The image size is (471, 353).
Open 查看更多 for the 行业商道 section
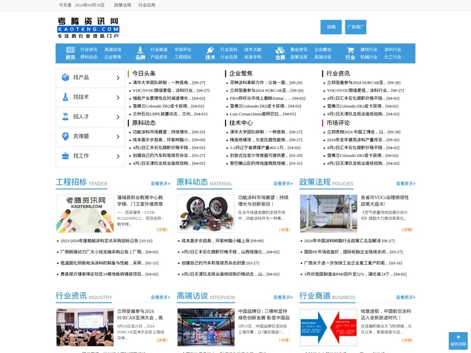406,297
